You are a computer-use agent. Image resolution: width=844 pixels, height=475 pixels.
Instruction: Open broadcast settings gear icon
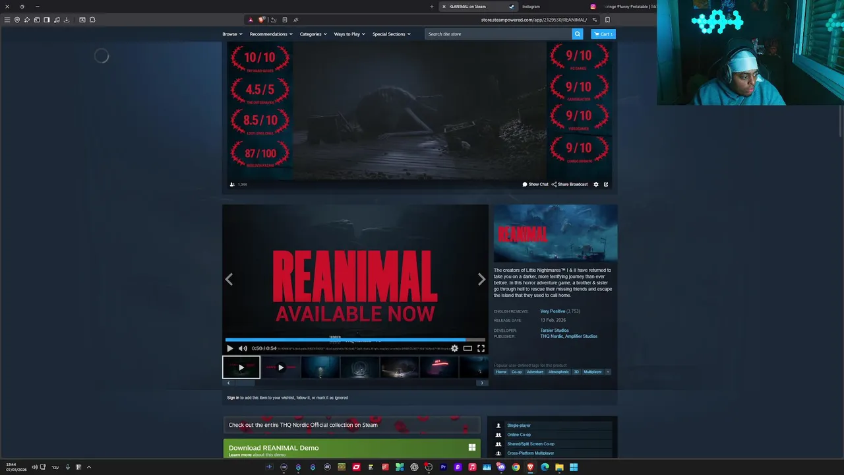(x=596, y=185)
